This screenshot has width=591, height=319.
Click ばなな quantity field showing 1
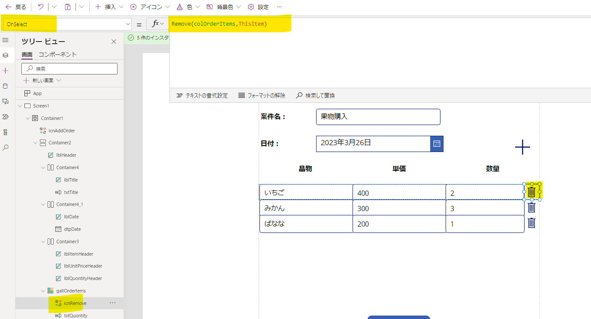tap(485, 224)
